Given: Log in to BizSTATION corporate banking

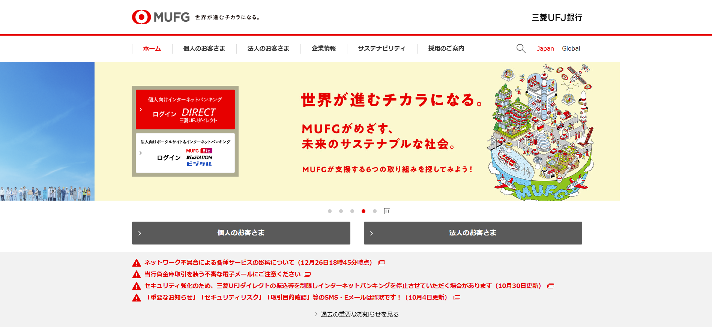Looking at the screenshot, I should coord(185,153).
